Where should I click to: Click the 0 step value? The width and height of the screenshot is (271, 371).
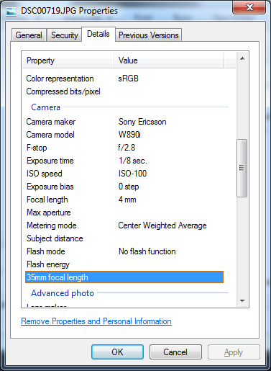(x=129, y=187)
